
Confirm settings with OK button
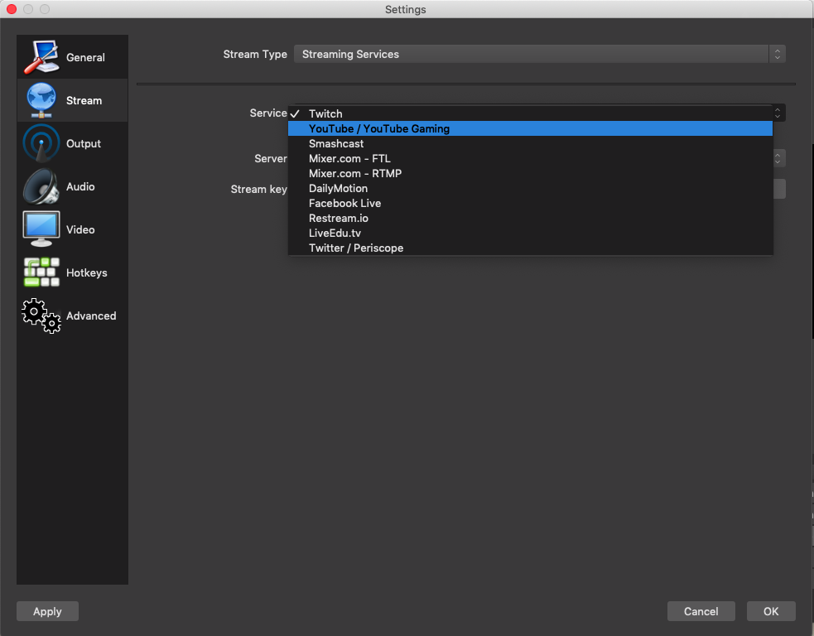tap(771, 611)
